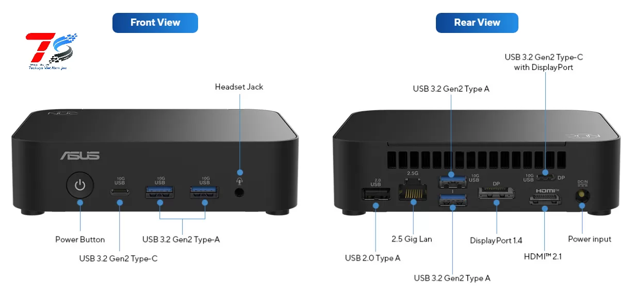Click the "Headset Jack" text label
Viewport: 635px width, 293px height.
(239, 87)
